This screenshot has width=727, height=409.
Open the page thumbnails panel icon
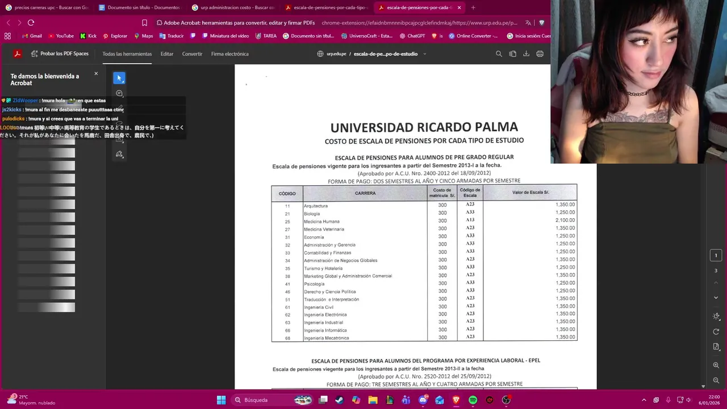tap(512, 54)
